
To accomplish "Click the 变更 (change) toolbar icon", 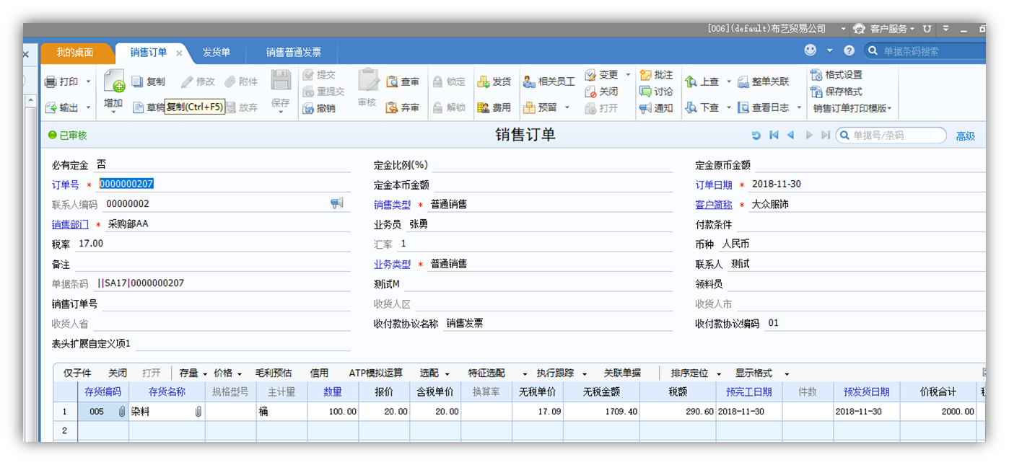I will 590,75.
